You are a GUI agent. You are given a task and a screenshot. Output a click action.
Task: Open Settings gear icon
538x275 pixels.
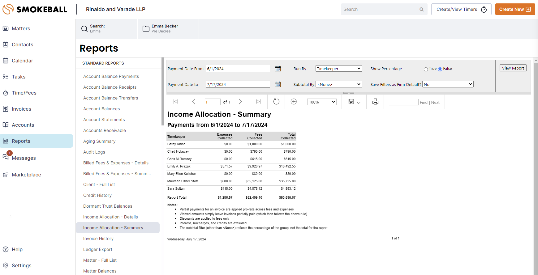click(6, 265)
